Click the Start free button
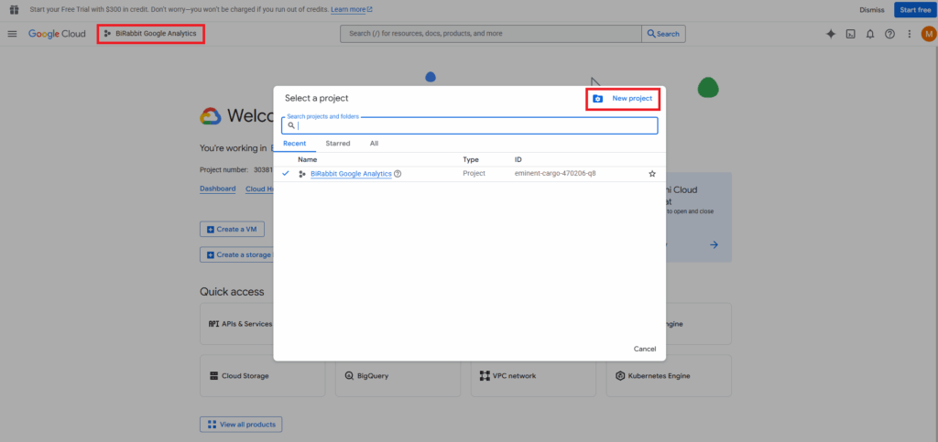 click(x=915, y=9)
